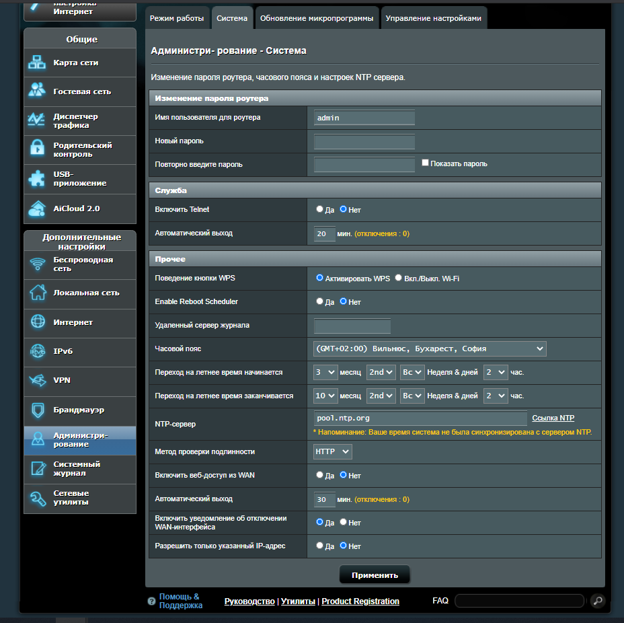This screenshot has height=623, width=624.
Task: Open AiCloud 2.0 cloud icon
Action: coord(36,209)
